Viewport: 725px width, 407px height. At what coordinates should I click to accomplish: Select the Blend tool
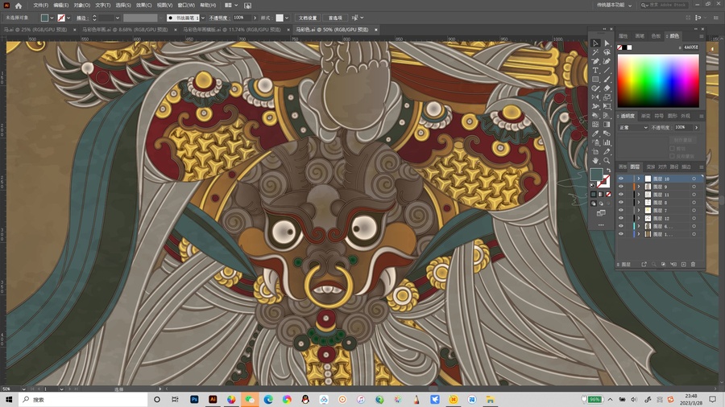(607, 134)
